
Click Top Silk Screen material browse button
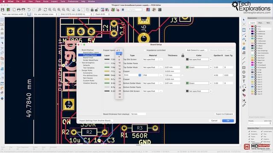(161, 59)
